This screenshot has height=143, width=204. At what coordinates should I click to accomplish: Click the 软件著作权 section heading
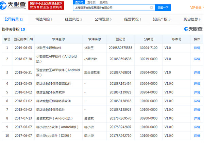pos(13,29)
